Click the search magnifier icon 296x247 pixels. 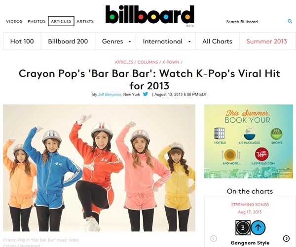[290, 21]
